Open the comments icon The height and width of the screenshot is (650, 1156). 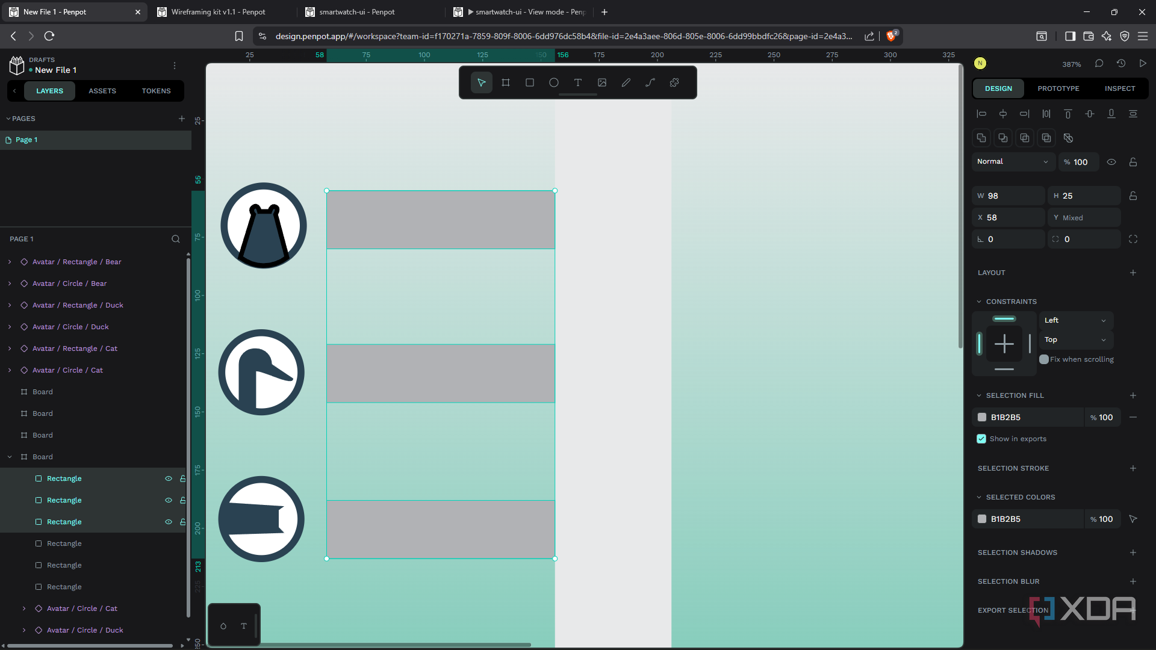coord(1099,63)
